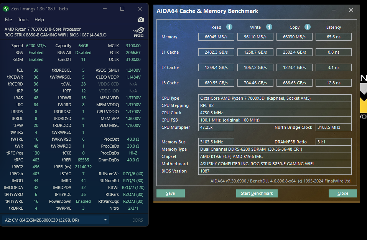Open the Tools menu in ZenTimings
367x240 pixels.
click(x=23, y=20)
